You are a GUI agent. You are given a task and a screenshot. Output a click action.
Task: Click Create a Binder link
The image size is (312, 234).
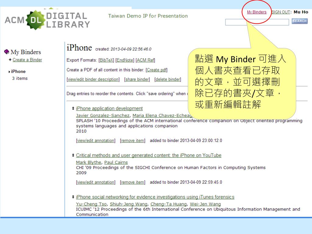27,60
